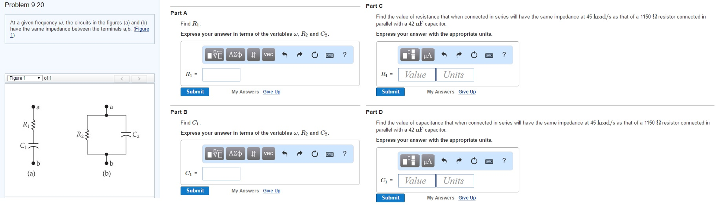Screen dimensions: 716x205
Task: Open equation editor help in Part C
Action: [x=504, y=55]
